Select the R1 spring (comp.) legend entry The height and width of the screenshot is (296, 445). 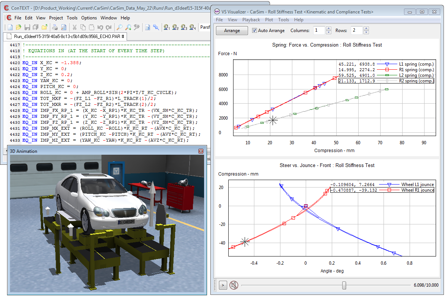[386, 70]
